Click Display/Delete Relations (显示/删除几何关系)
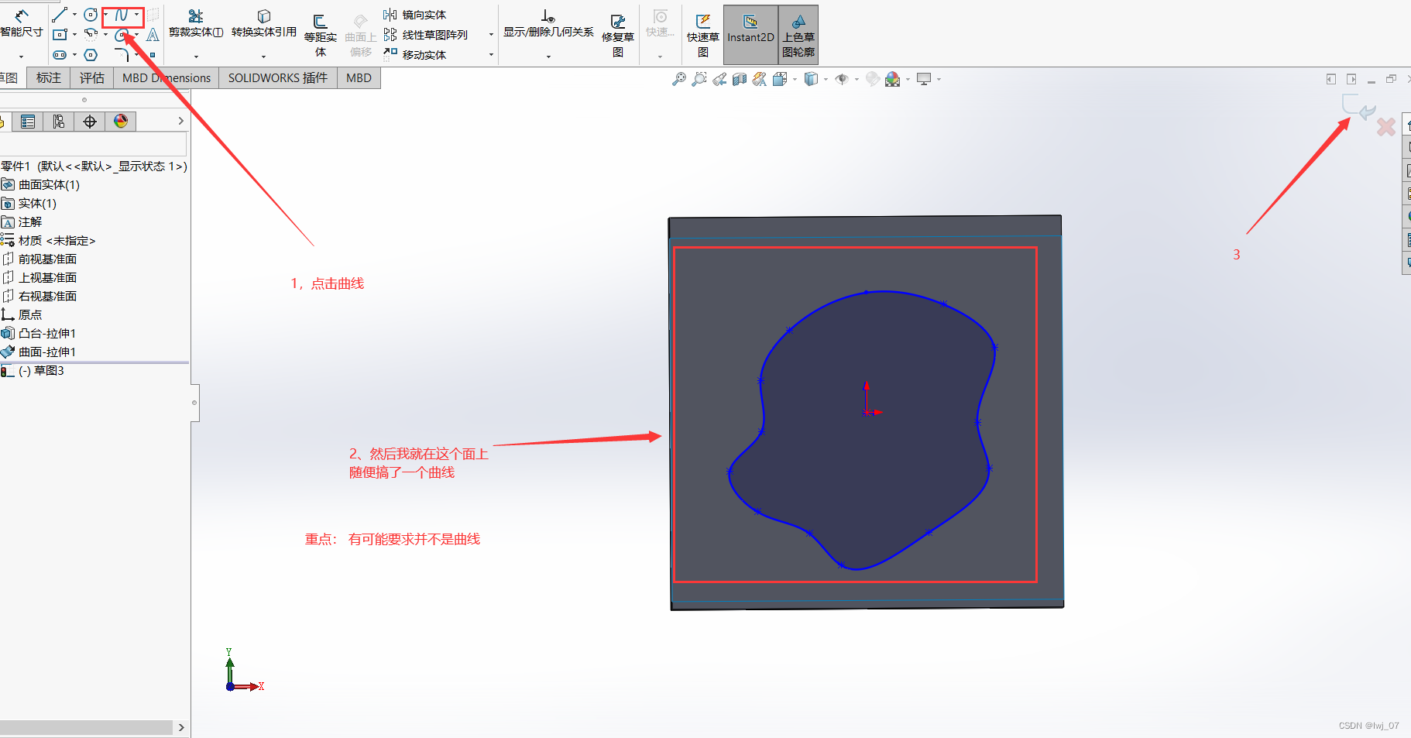The width and height of the screenshot is (1411, 738). [x=548, y=23]
